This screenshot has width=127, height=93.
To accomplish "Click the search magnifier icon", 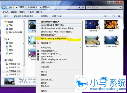I will (121, 7).
